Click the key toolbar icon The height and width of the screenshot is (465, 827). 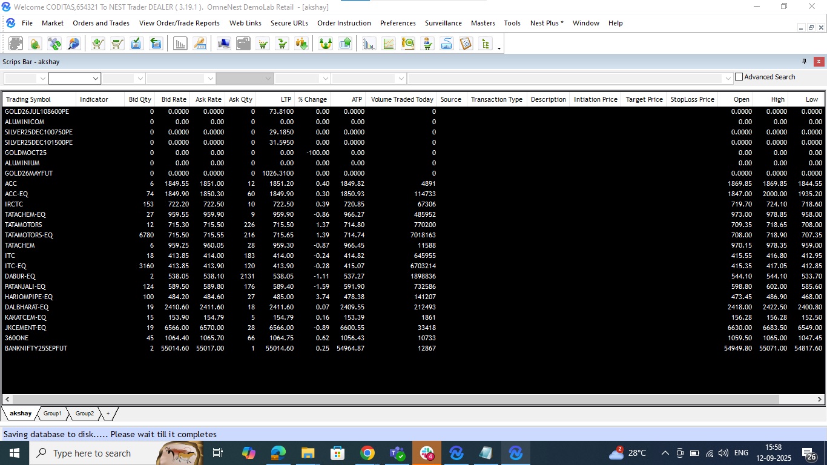(x=199, y=44)
